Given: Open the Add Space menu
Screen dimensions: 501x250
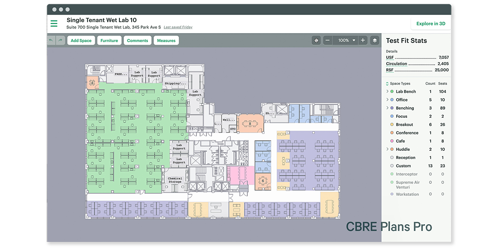Looking at the screenshot, I should click(81, 41).
